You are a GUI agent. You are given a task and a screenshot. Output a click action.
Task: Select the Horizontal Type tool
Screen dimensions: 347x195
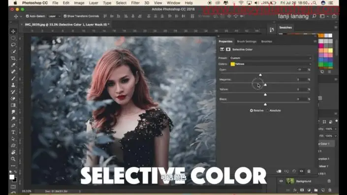[13, 132]
